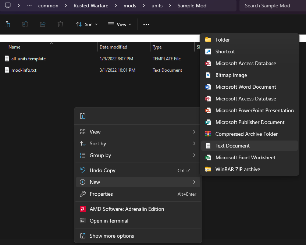Sort files by the Date modified column
Viewport: 306px width, 245px height.
113,47
